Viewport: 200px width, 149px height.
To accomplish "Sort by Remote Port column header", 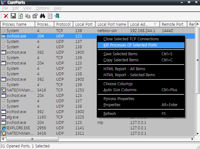I will click(x=173, y=24).
